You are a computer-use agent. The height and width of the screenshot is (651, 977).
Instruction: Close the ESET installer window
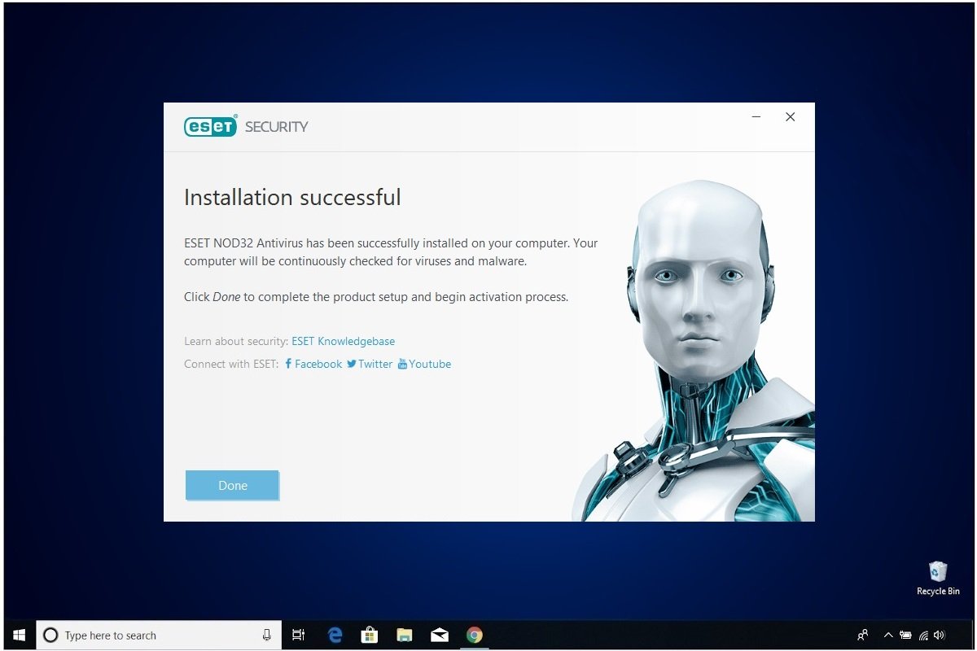[x=790, y=117]
